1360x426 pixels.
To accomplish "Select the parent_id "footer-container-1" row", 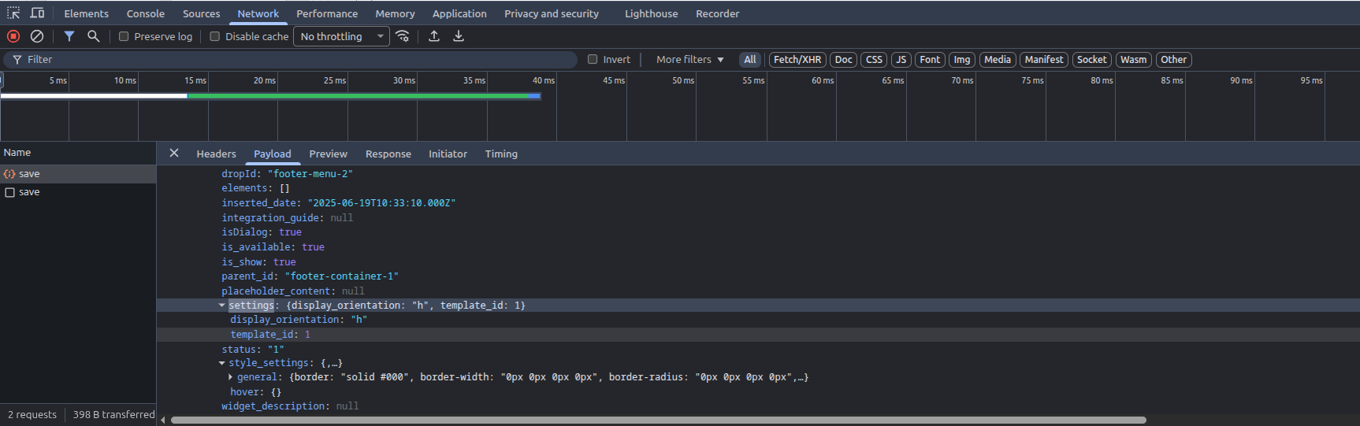I will pos(758,276).
